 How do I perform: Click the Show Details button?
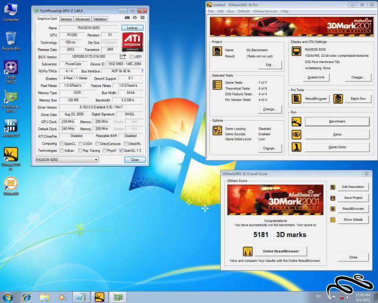[353, 220]
